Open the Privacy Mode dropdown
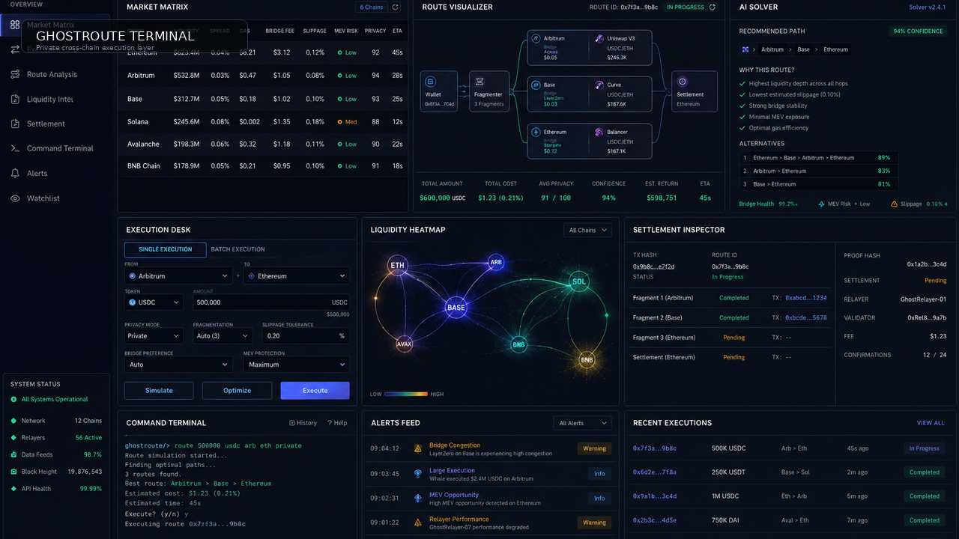Image resolution: width=959 pixels, height=539 pixels. pos(154,336)
